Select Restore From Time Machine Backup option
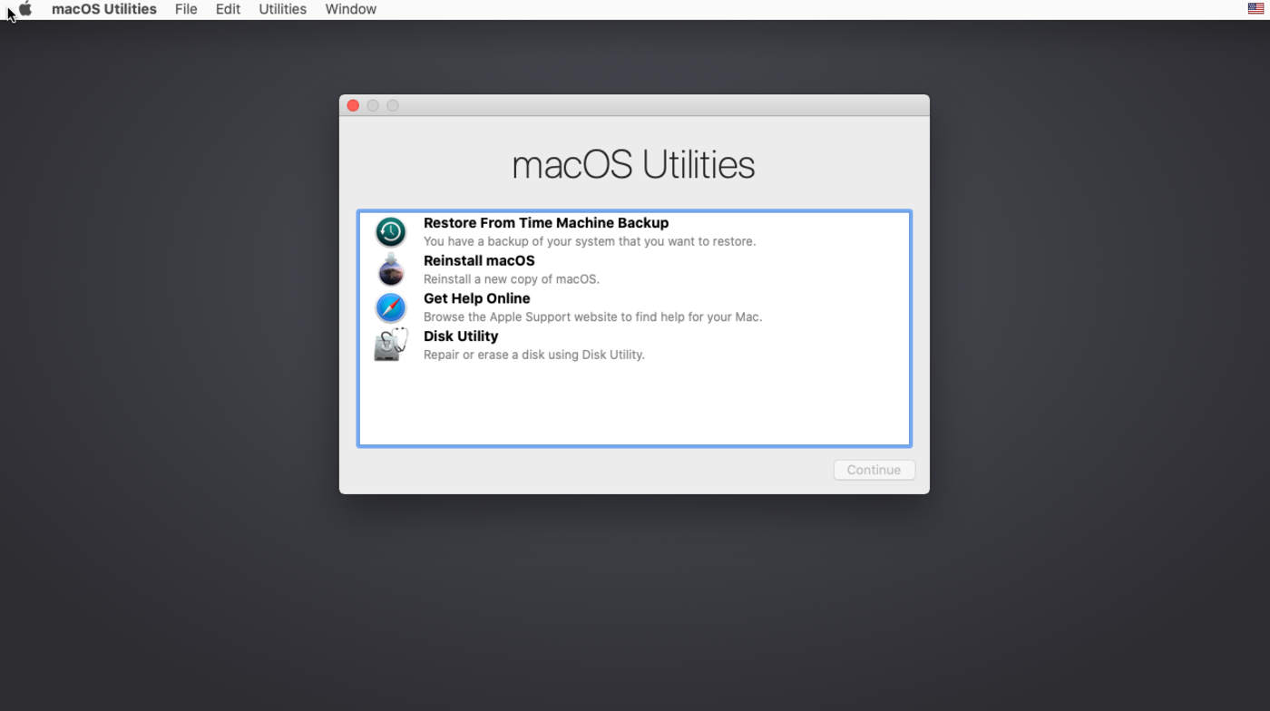This screenshot has height=711, width=1270. [545, 223]
